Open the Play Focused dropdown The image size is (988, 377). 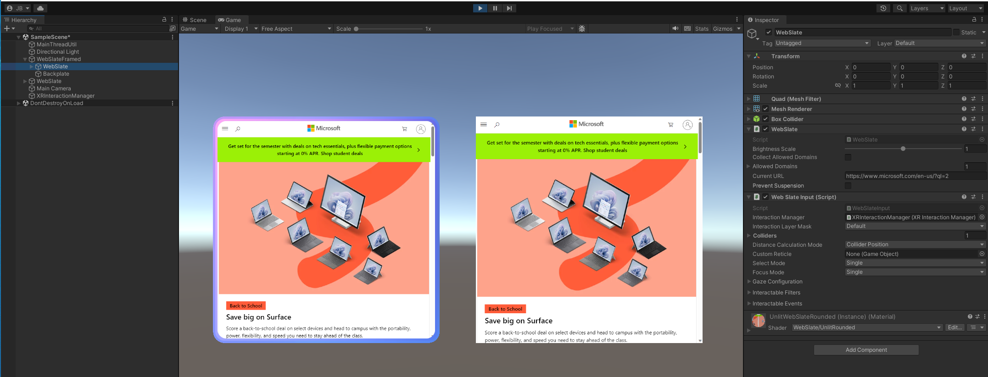coord(550,28)
